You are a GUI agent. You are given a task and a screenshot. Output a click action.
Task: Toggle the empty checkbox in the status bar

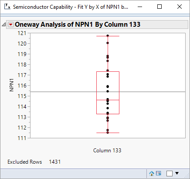pos(170,173)
